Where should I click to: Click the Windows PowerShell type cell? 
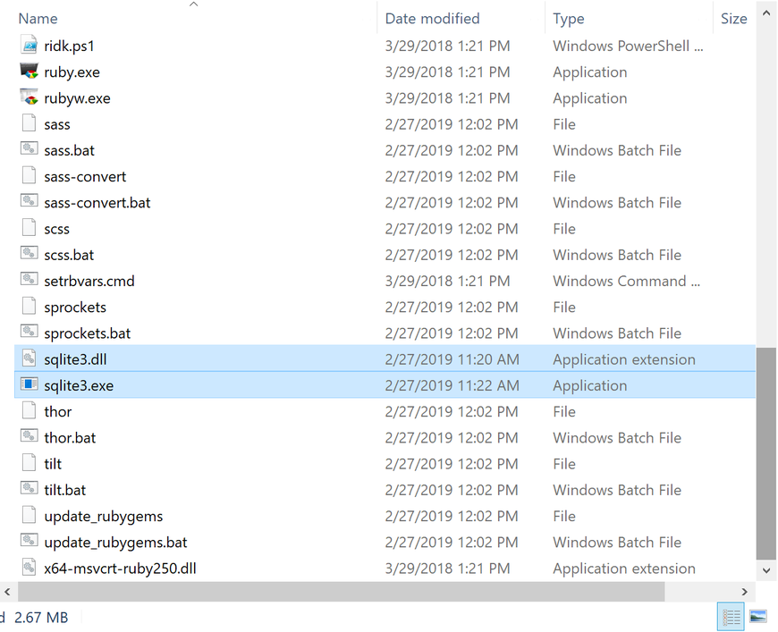click(628, 46)
